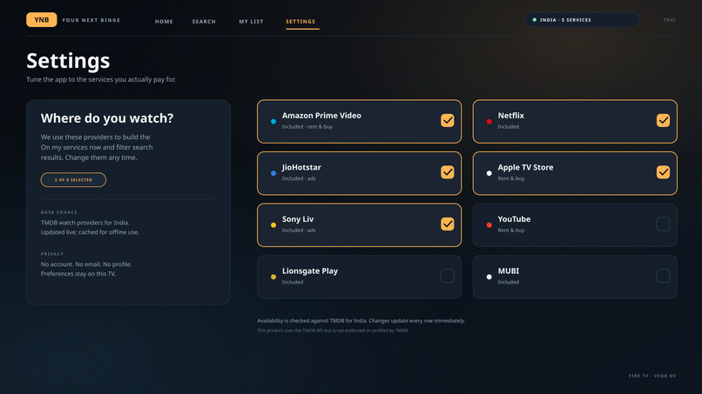Screen dimensions: 702x394
Task: Click the YNB logo badge
Action: click(41, 20)
